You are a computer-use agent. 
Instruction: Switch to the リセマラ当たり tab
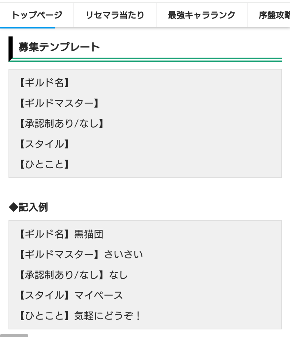pyautogui.click(x=114, y=15)
